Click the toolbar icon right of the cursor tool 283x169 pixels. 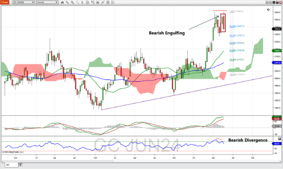click(88, 2)
